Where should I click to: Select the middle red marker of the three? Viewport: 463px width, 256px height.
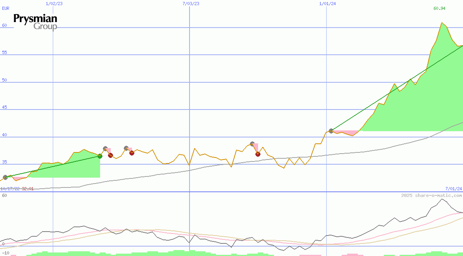132,153
